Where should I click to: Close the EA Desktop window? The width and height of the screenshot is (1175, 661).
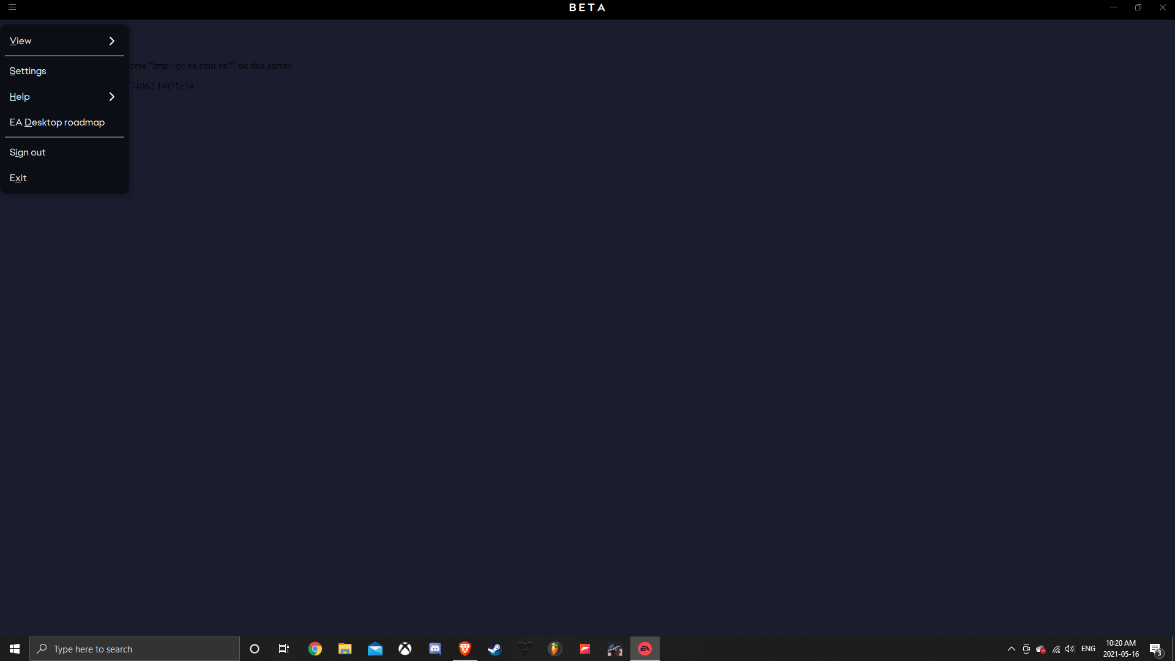click(1163, 7)
